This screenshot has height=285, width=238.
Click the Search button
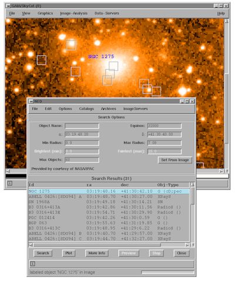43,253
